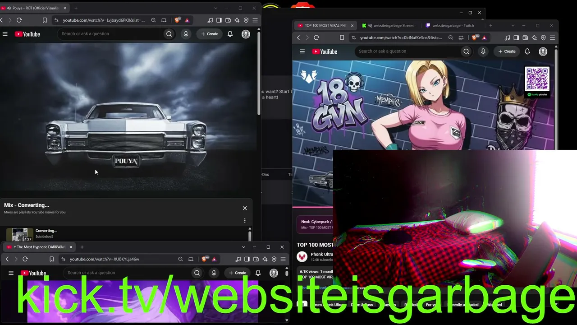Bookmark the Darkwave video page
The width and height of the screenshot is (577, 325).
click(x=51, y=259)
